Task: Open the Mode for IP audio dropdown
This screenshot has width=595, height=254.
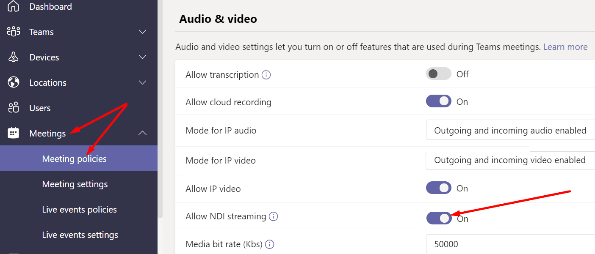Action: (x=510, y=130)
